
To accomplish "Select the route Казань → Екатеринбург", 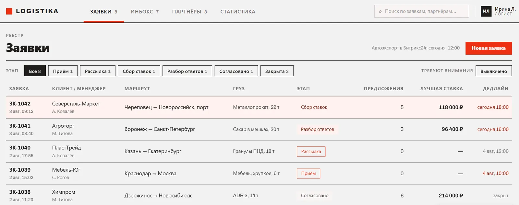I will (153, 151).
